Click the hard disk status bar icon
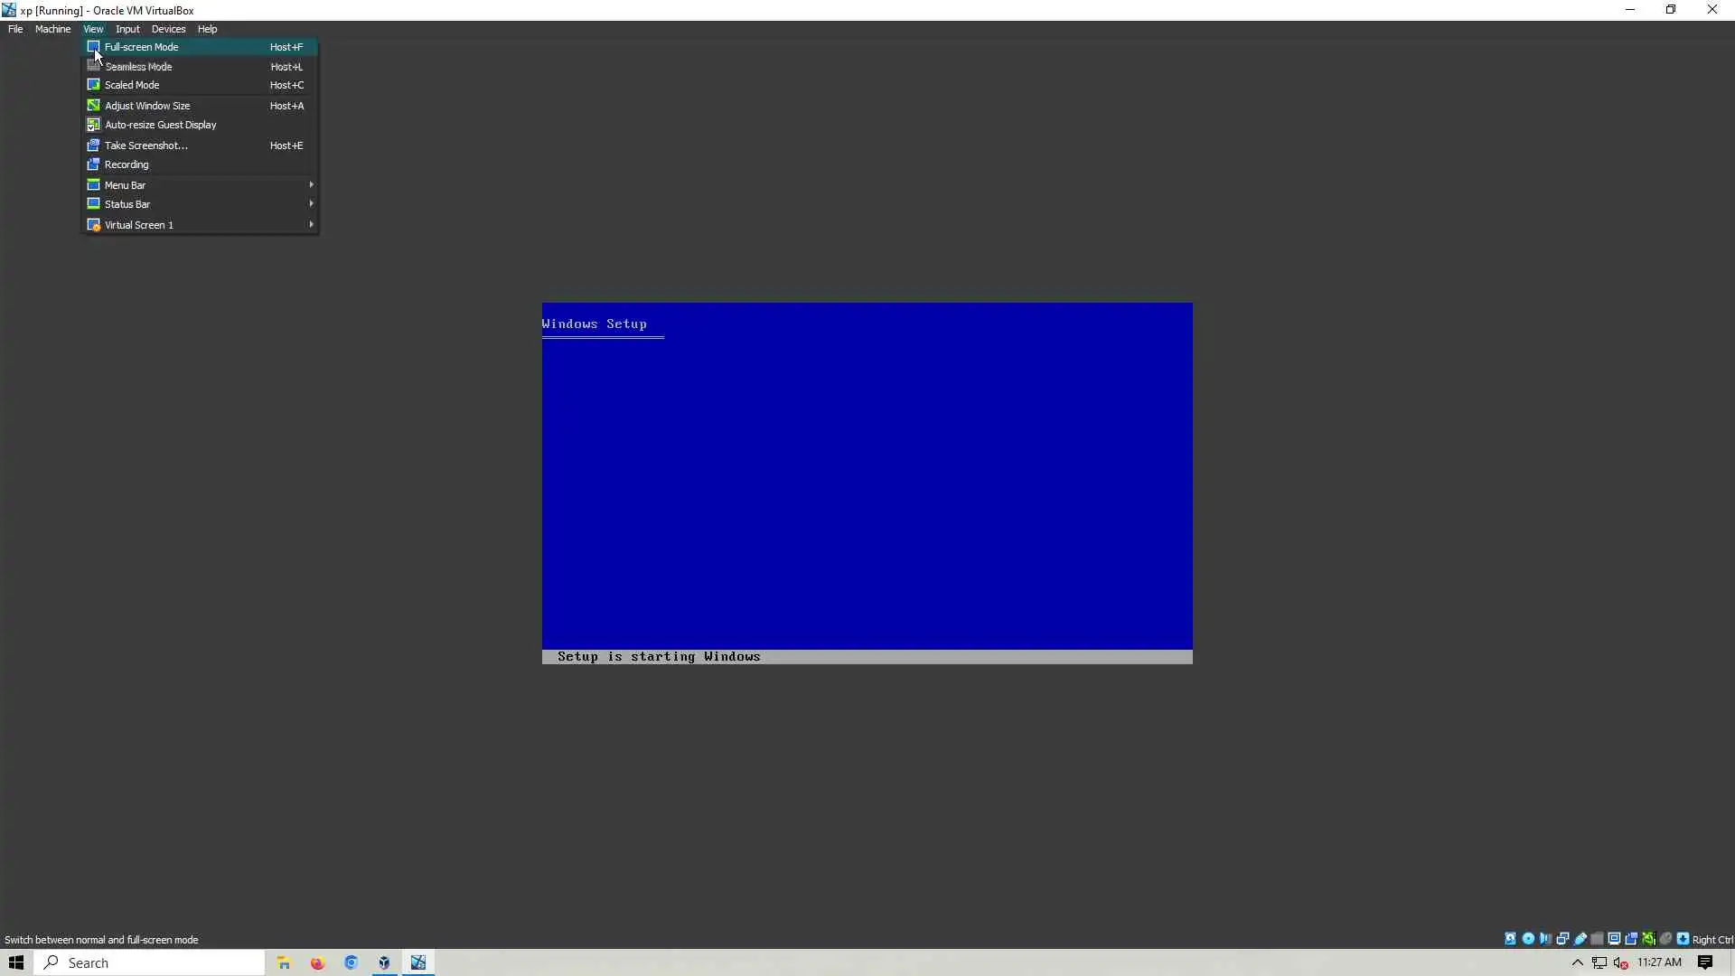This screenshot has height=976, width=1735. coord(1510,939)
